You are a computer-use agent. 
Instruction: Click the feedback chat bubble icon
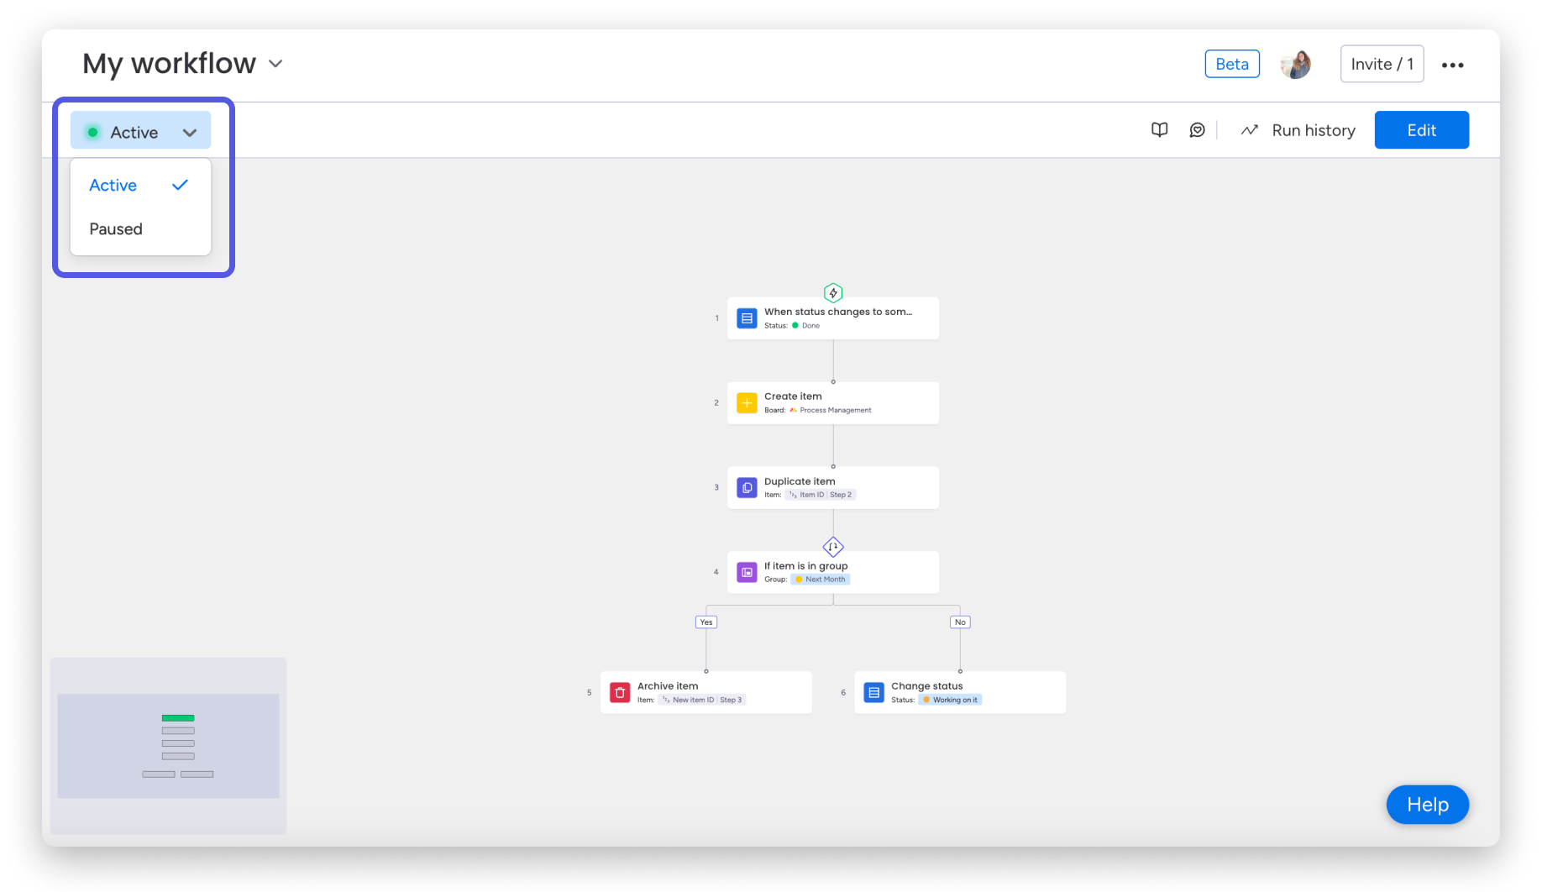click(1197, 129)
